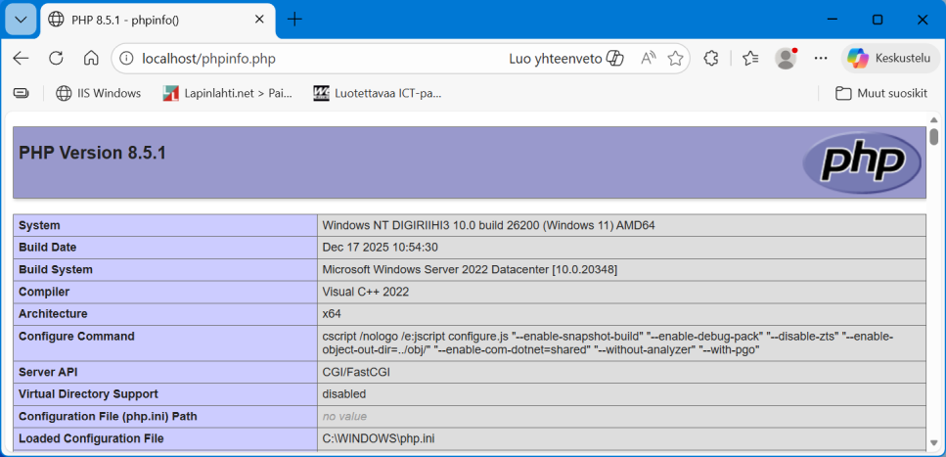
Task: Start the read aloud feature
Action: click(649, 59)
